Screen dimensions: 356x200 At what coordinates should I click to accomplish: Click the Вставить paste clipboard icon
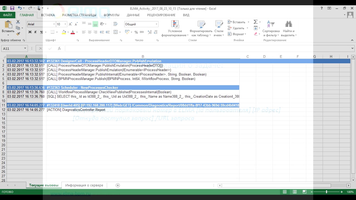[8, 24]
